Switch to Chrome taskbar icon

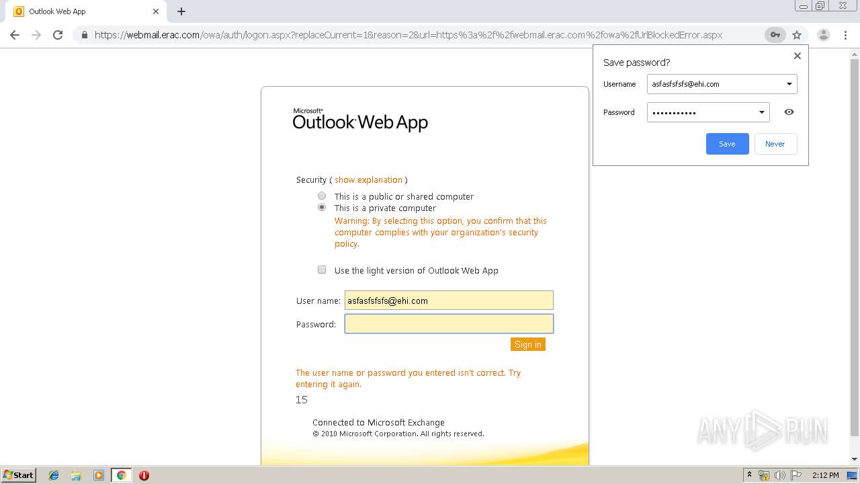(121, 475)
